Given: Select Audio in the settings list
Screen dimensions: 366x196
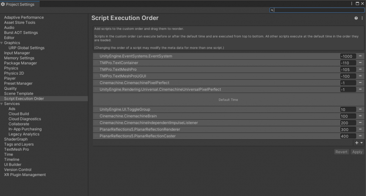Looking at the screenshot, I should [x=9, y=27].
